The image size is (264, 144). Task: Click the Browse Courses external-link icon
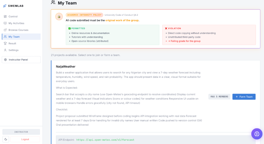point(5,30)
